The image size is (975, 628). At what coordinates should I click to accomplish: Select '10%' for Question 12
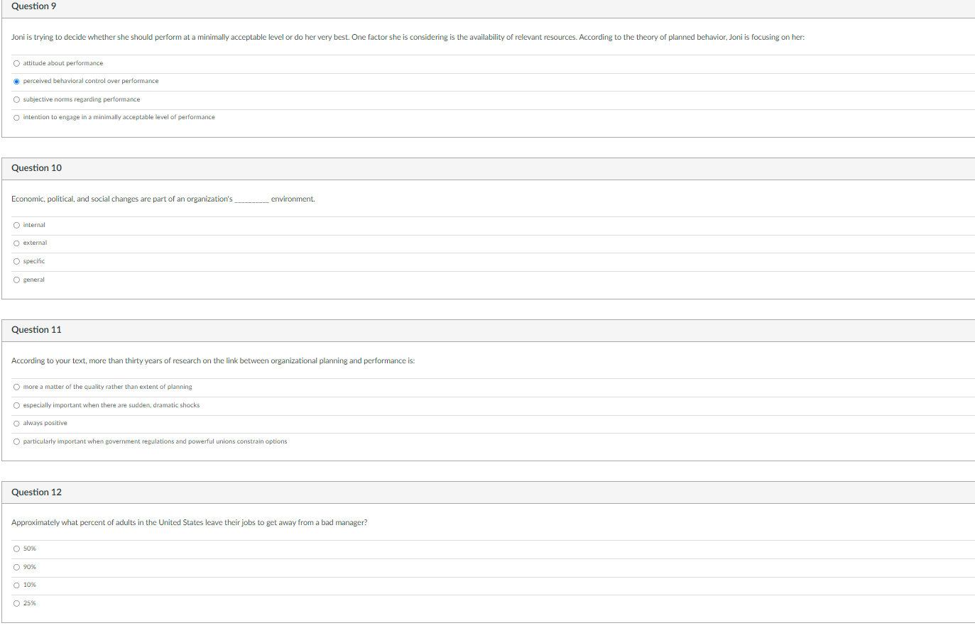(16, 585)
